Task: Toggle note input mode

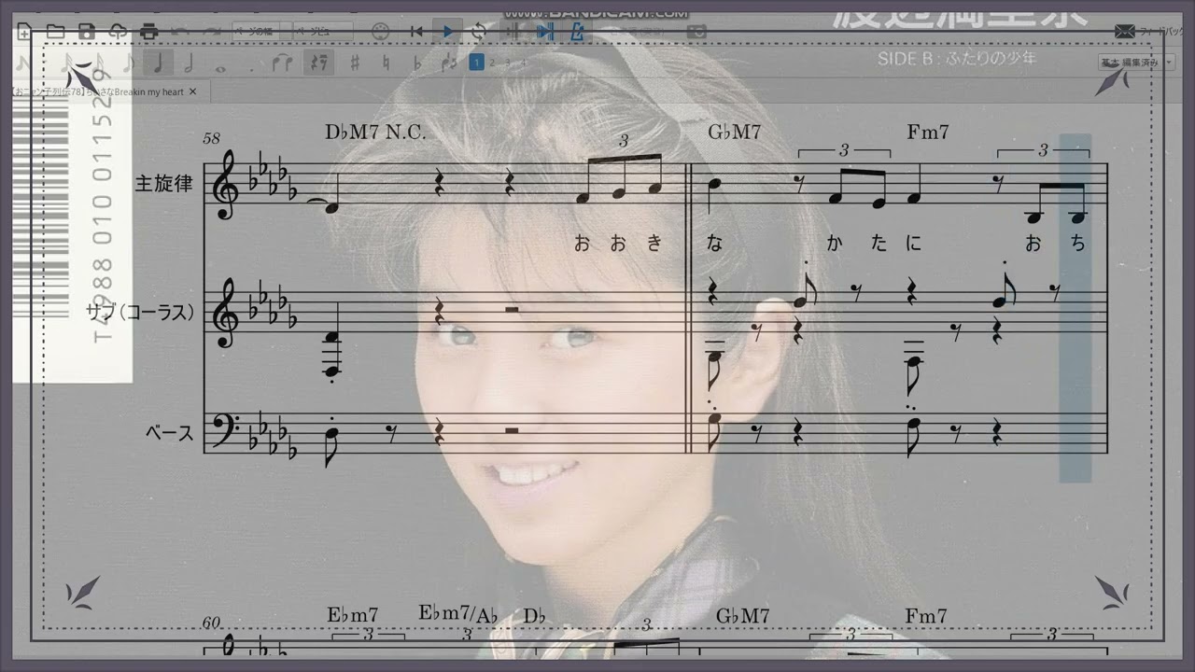Action: (x=24, y=63)
